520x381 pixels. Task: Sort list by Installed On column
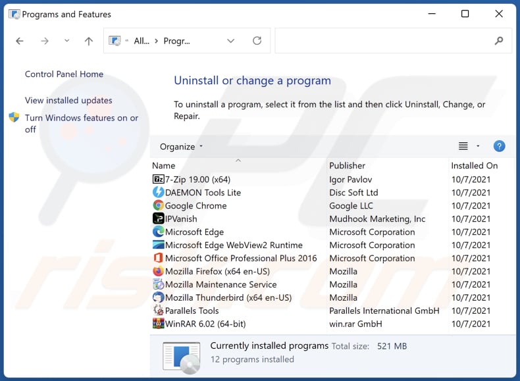[x=474, y=166]
